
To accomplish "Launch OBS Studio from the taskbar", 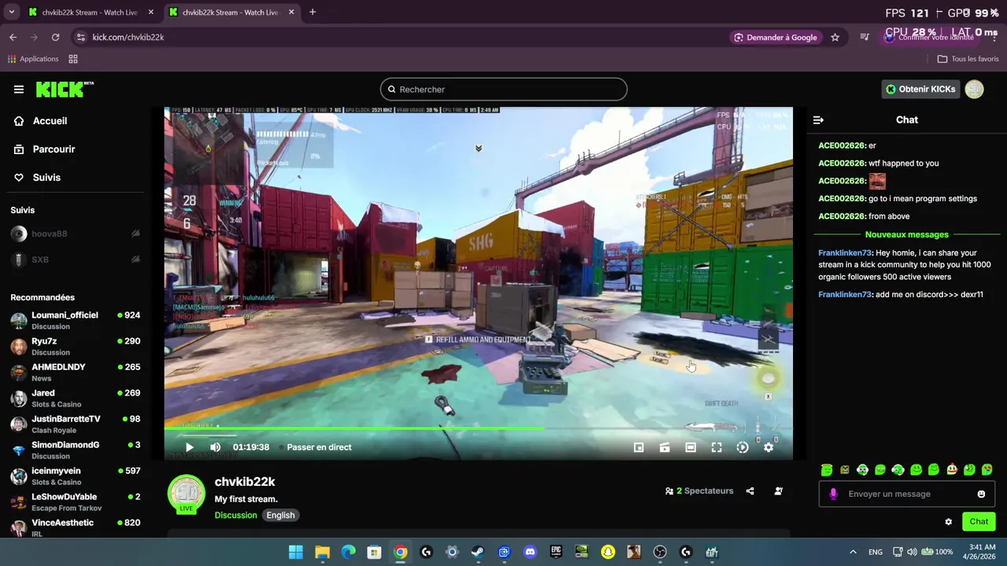I will (x=660, y=552).
